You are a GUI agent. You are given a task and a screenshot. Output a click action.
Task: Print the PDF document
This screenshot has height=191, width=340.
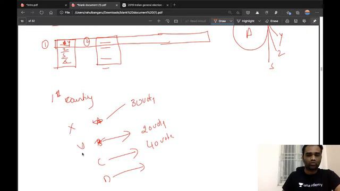tap(287, 21)
